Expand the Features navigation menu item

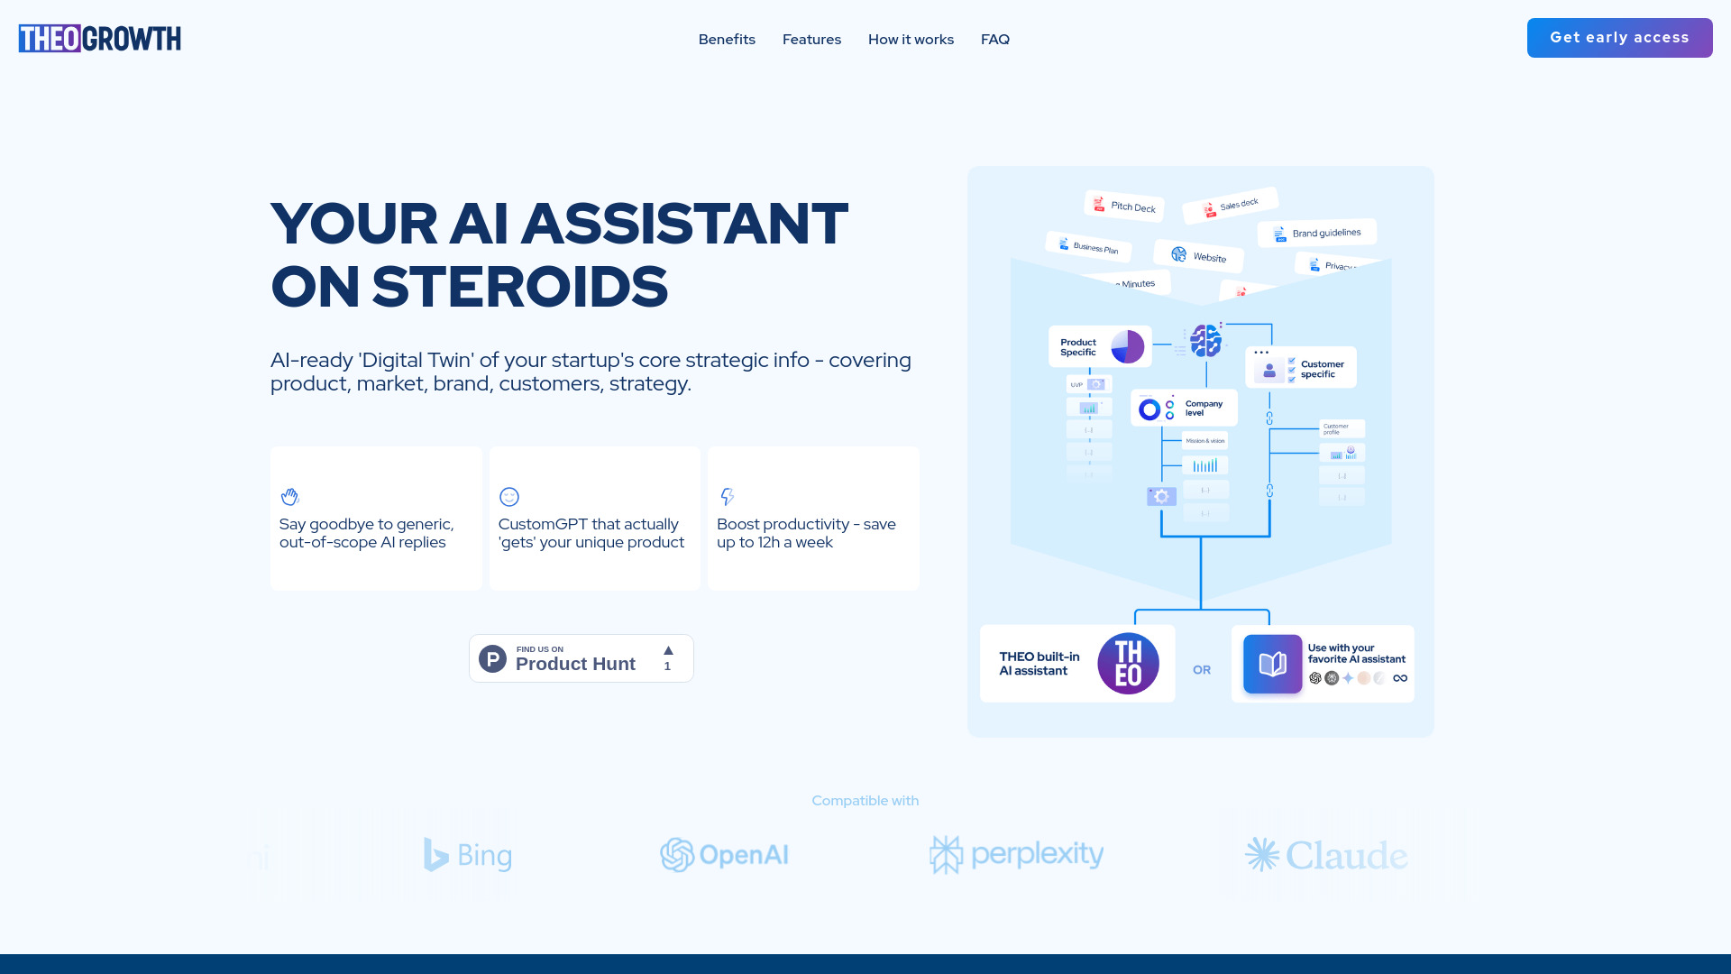pos(812,40)
